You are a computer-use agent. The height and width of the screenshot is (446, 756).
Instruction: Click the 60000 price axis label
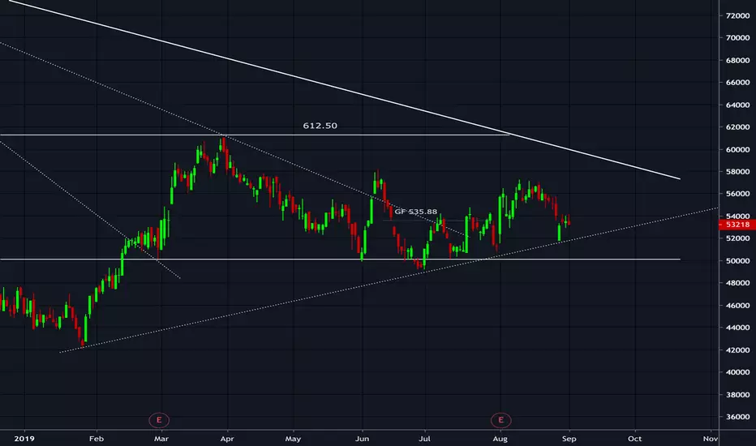pyautogui.click(x=737, y=149)
